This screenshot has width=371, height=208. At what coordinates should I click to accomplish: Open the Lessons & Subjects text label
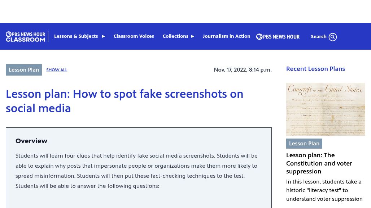tap(76, 36)
